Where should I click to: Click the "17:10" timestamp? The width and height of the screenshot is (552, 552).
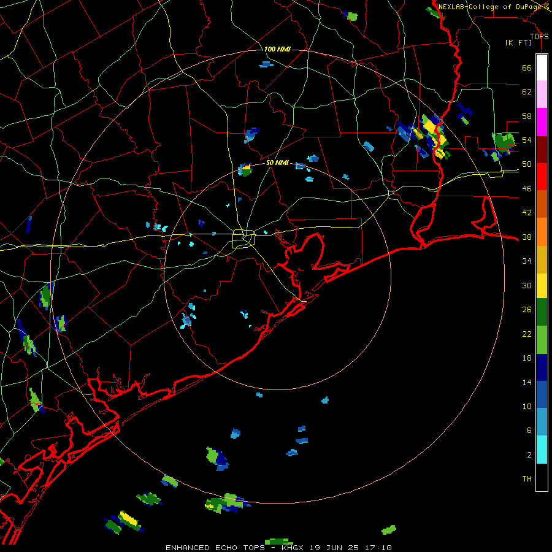coord(378,548)
